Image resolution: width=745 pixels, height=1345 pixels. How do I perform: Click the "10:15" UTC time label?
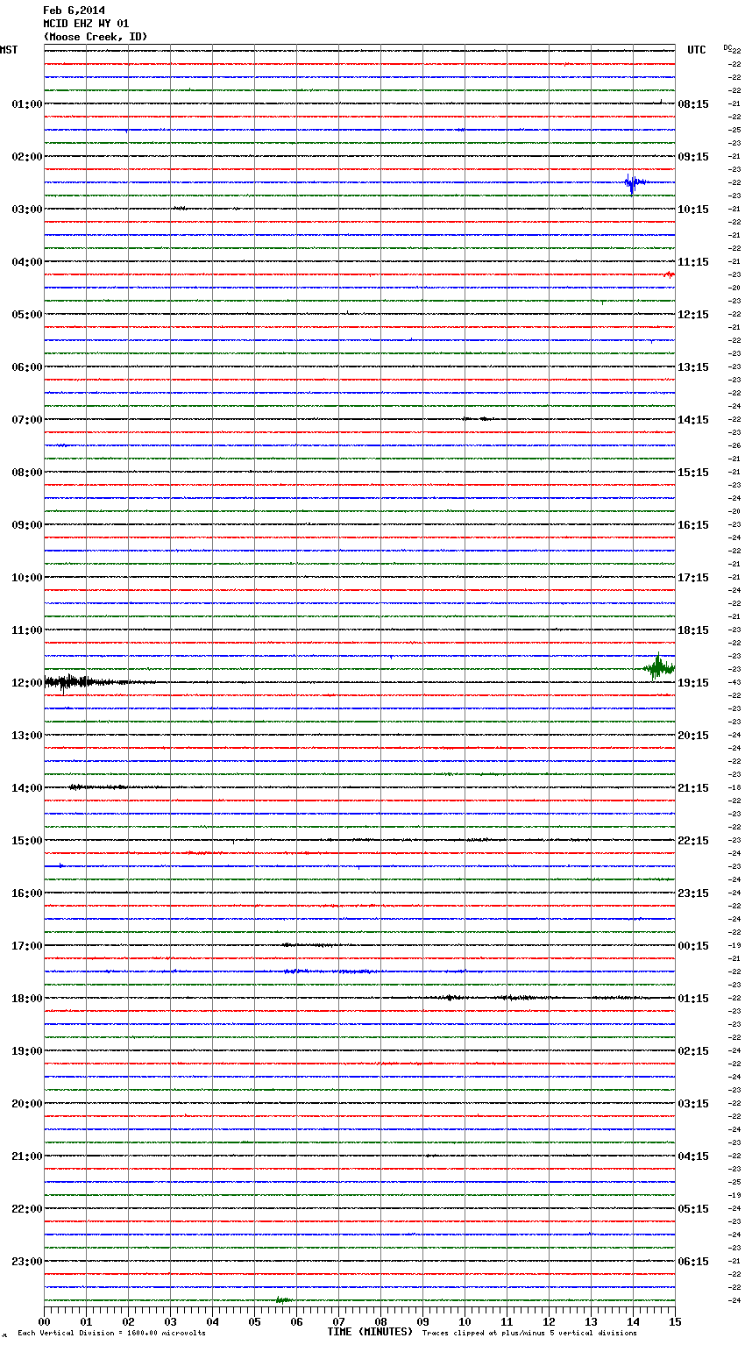click(x=693, y=210)
